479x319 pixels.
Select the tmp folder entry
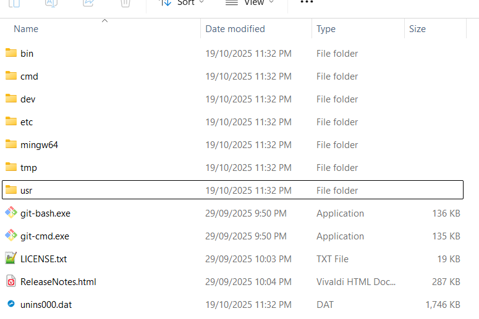28,168
